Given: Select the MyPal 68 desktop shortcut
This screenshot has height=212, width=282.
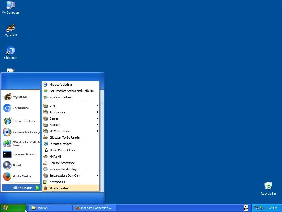Looking at the screenshot, I should click(11, 30).
